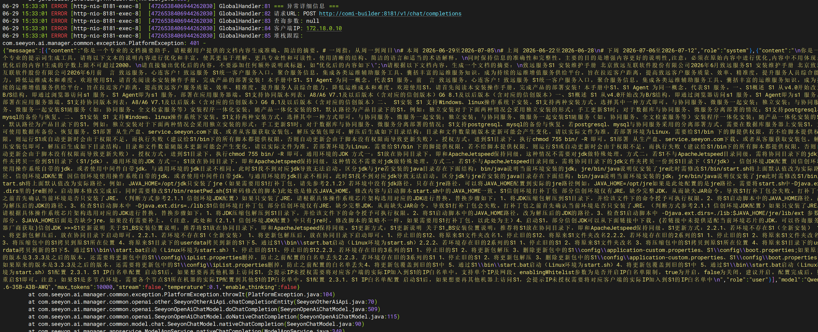Click the PlatformException.java:104 stack frame
This screenshot has width=818, height=332.
182,294
